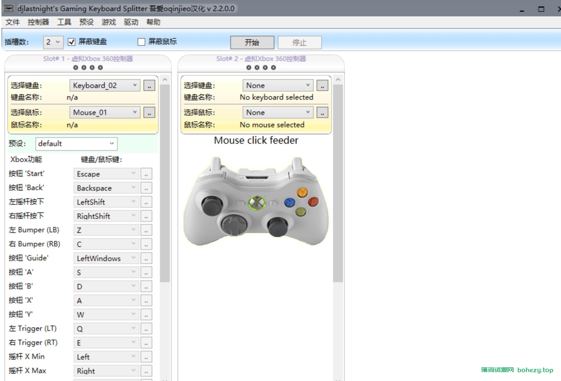Click Slot 2 panel scrollbar thumb
Viewport: 561px width, 381px height.
pyautogui.click(x=338, y=183)
